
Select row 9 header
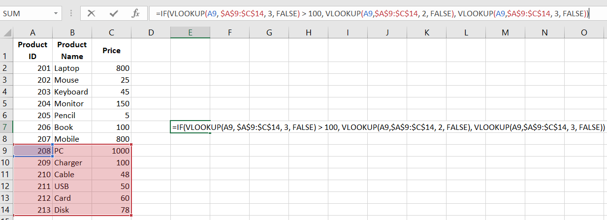[6, 151]
